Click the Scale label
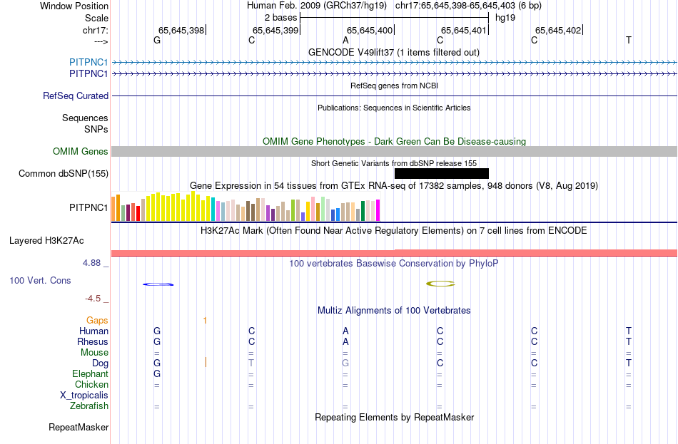 click(x=97, y=18)
